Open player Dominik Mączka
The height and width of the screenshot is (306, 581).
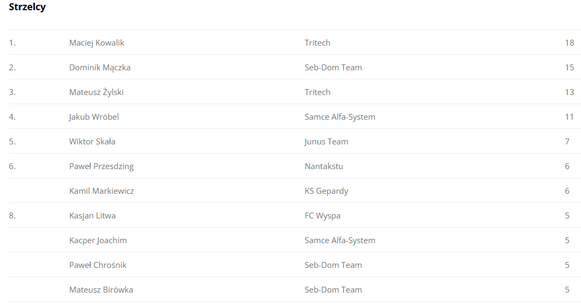click(100, 68)
